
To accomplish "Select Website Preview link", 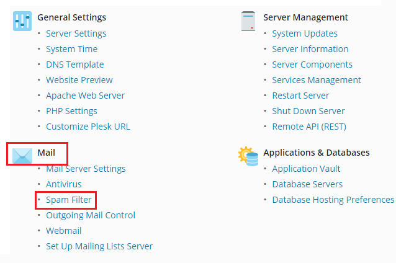I will (79, 80).
